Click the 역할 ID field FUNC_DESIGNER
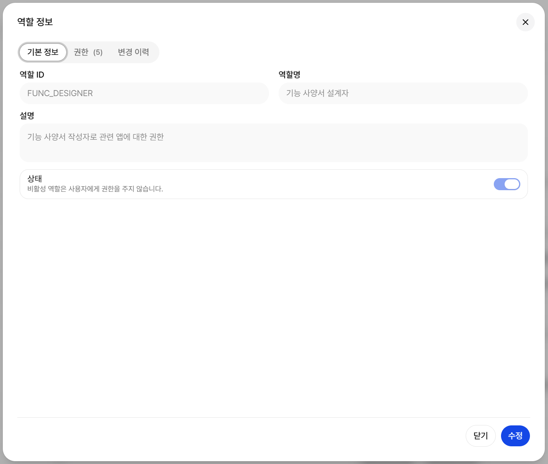 pos(144,93)
